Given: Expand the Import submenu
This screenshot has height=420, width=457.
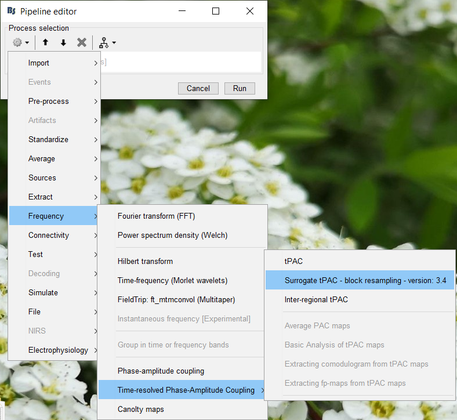Looking at the screenshot, I should click(x=55, y=63).
